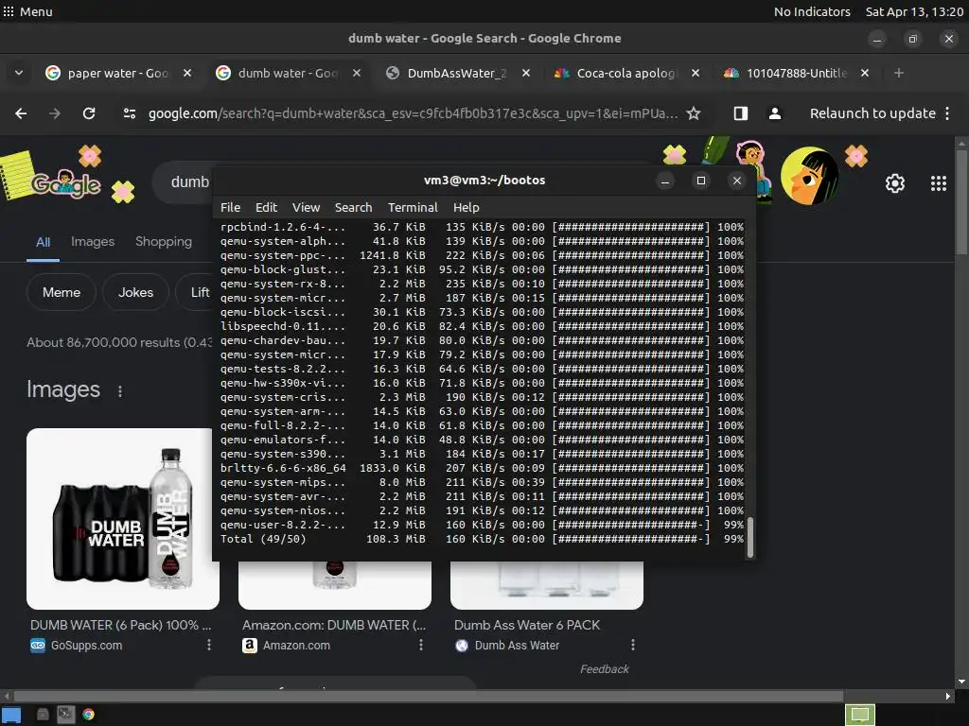Go back in Chrome with the back arrow
The height and width of the screenshot is (726, 969).
[x=21, y=113]
